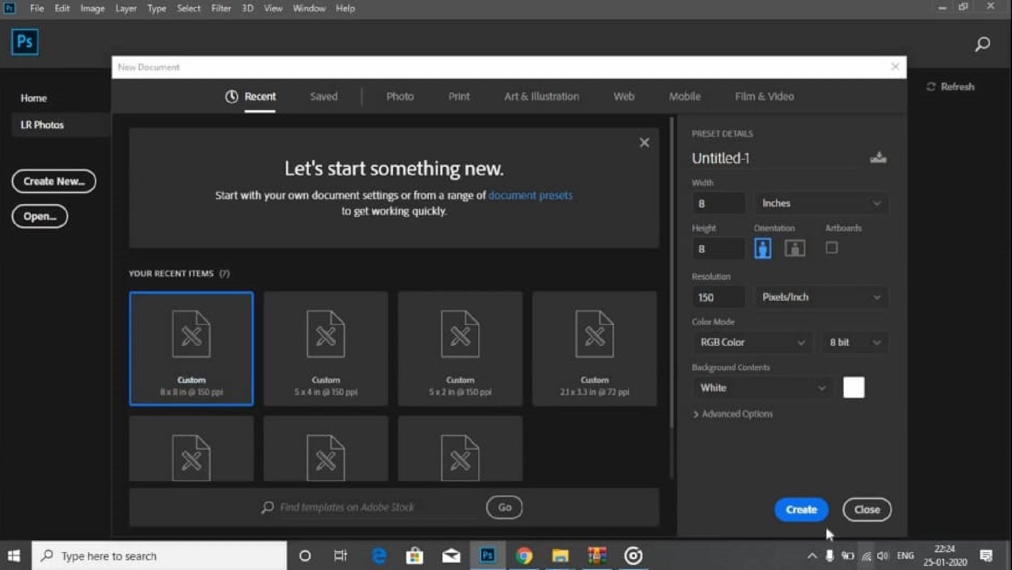Launch Microsoft Edge from taskbar
Screen dimensions: 1012x570
click(x=378, y=556)
